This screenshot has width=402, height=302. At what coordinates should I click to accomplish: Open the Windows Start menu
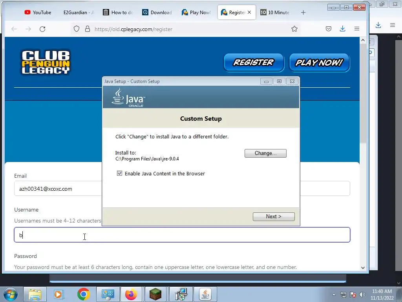pos(11,294)
